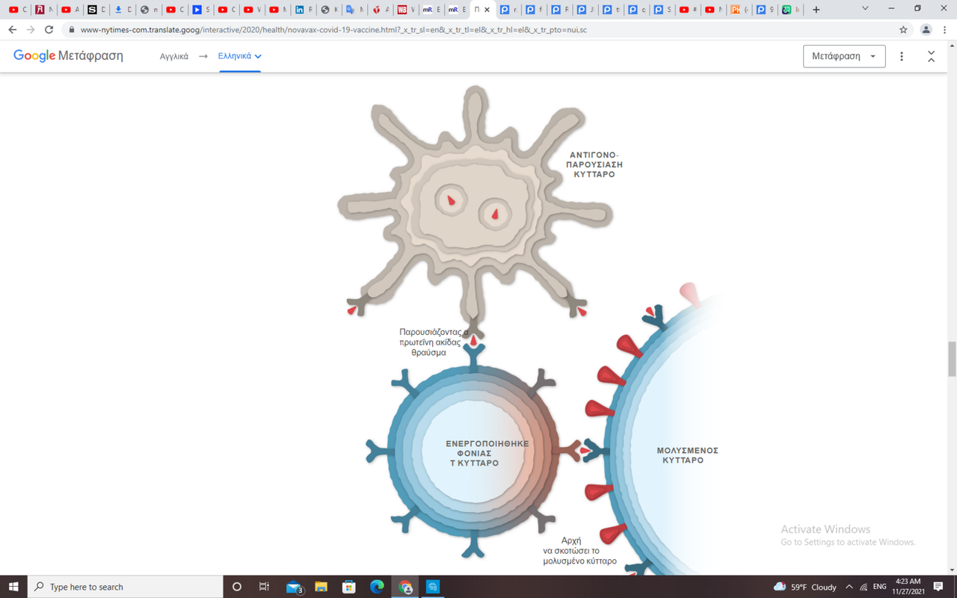Screen dimensions: 957x598
Task: Switch to the LinkedIn tab
Action: coord(304,10)
